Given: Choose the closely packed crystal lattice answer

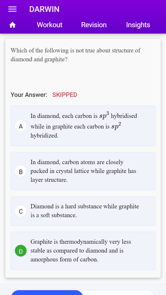Looking at the screenshot, I should click(x=83, y=171).
